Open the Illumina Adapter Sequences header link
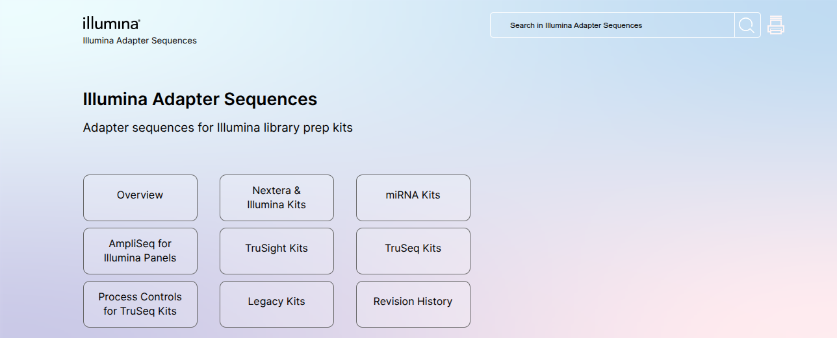The width and height of the screenshot is (837, 338). point(140,41)
